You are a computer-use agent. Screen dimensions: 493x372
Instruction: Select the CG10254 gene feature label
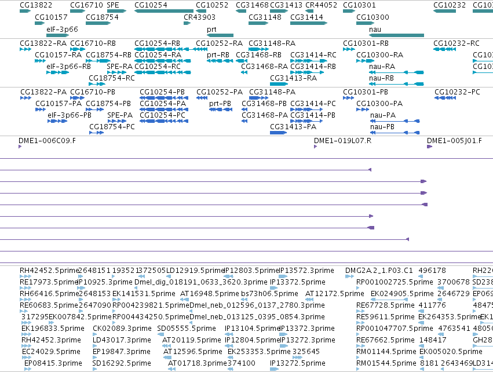click(151, 5)
